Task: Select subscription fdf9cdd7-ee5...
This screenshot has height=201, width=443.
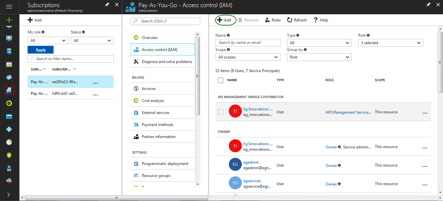Action: [x=70, y=94]
